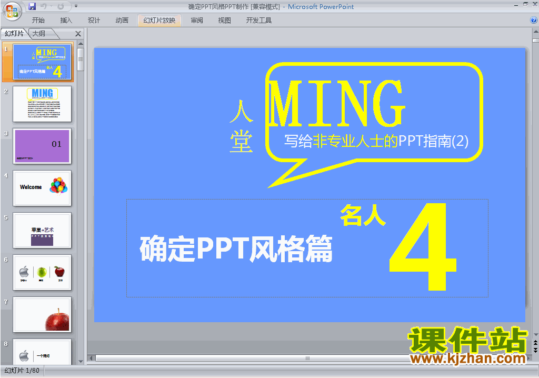Click the large yellow number 4
The width and height of the screenshot is (539, 378).
(x=423, y=247)
